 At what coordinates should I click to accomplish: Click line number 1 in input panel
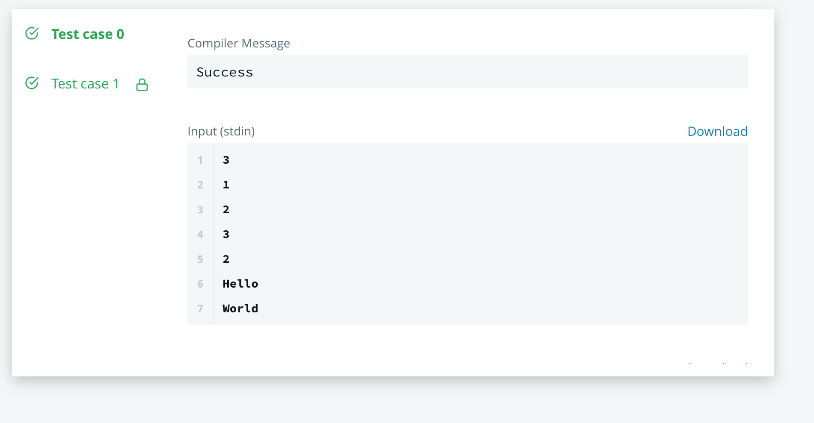[x=200, y=160]
